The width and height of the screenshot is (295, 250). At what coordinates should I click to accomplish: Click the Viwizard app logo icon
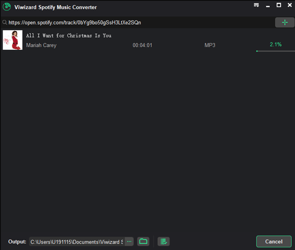click(x=7, y=7)
